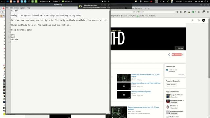
Task: Subscribe to Marques Brownlee channel
Action: [174, 103]
